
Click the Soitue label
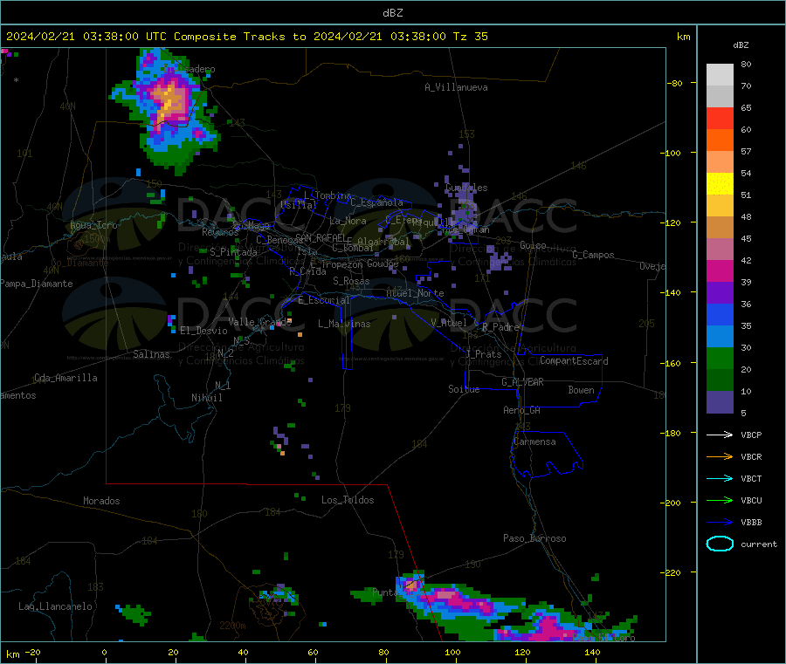[464, 389]
